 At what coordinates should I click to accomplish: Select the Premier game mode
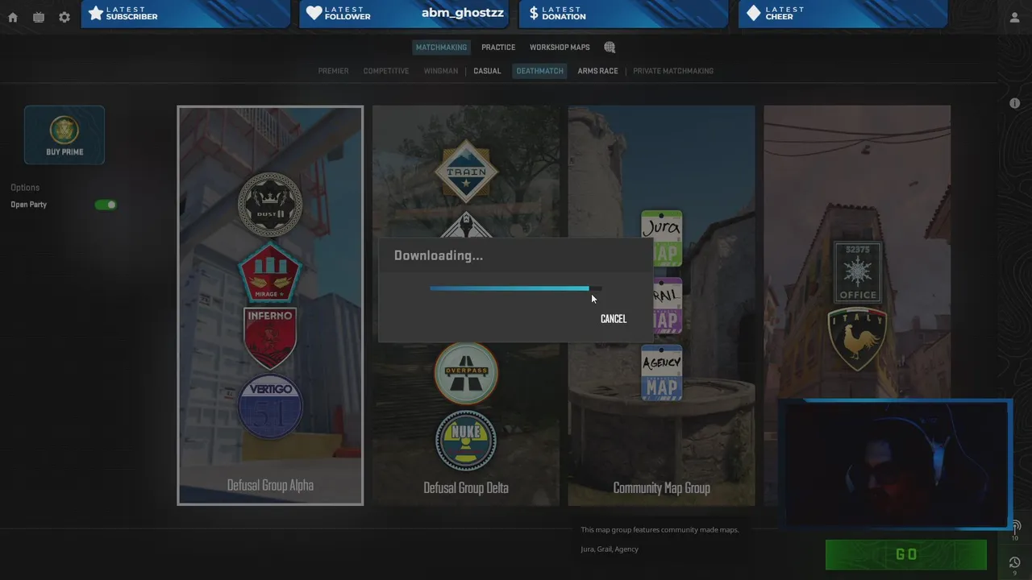[x=333, y=71]
